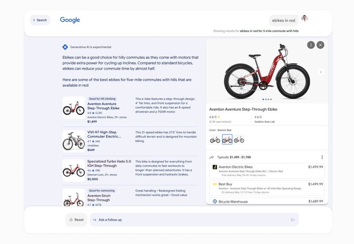Open the user profile avatar
The width and height of the screenshot is (354, 244).
coord(304,18)
